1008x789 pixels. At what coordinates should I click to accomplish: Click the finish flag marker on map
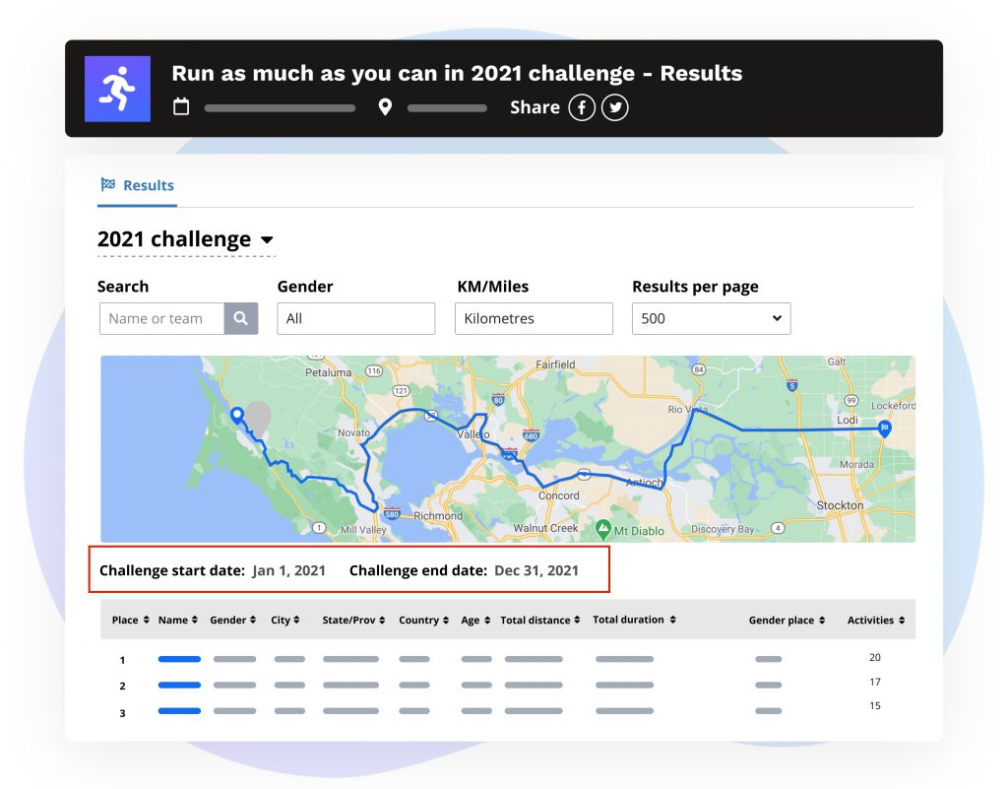pyautogui.click(x=885, y=428)
